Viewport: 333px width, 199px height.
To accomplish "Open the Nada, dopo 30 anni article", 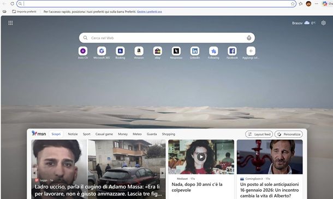I will point(197,188).
